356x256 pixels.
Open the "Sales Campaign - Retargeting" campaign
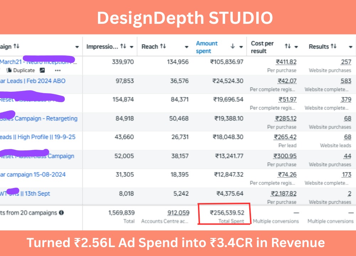pos(38,118)
